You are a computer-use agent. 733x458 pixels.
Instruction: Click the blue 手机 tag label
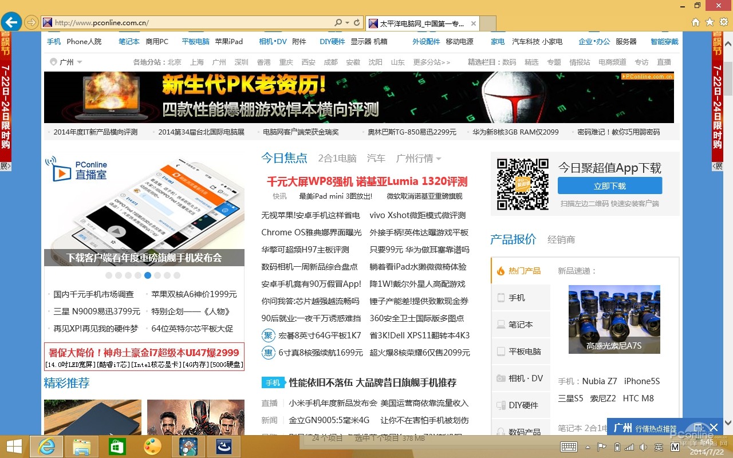coord(273,382)
